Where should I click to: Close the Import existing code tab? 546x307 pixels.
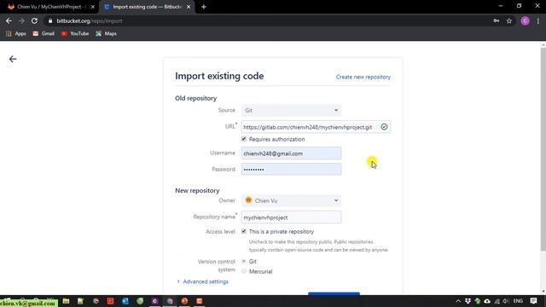click(189, 7)
